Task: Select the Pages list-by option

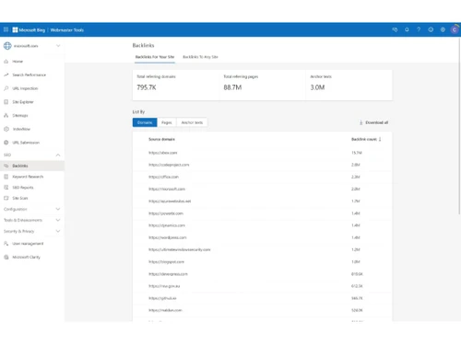Action: coord(167,122)
